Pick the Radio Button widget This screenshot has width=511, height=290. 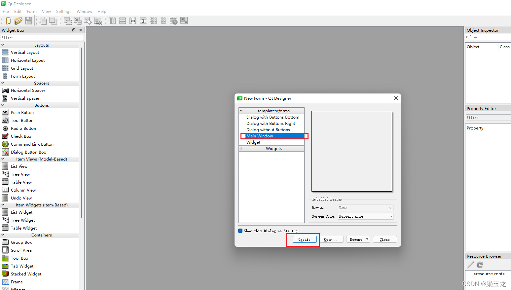[23, 128]
